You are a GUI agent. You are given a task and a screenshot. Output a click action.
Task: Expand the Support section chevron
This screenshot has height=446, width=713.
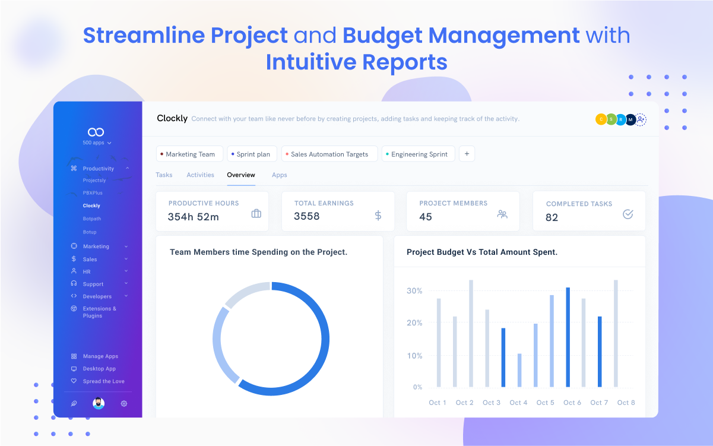126,284
